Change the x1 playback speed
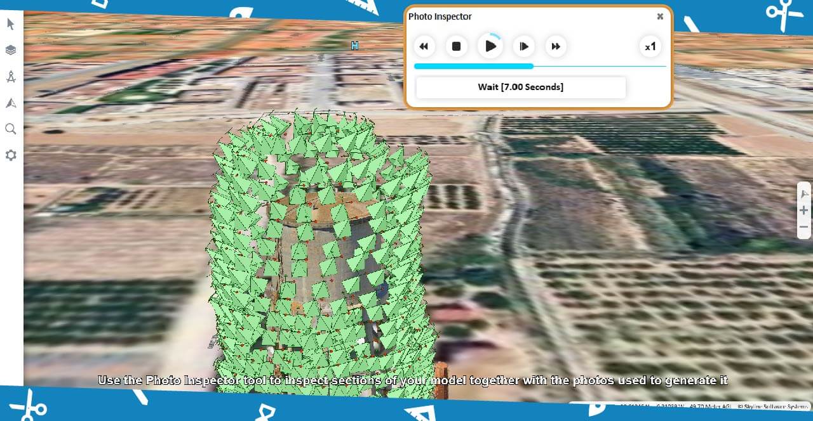Screen dimensions: 813x421 650,46
